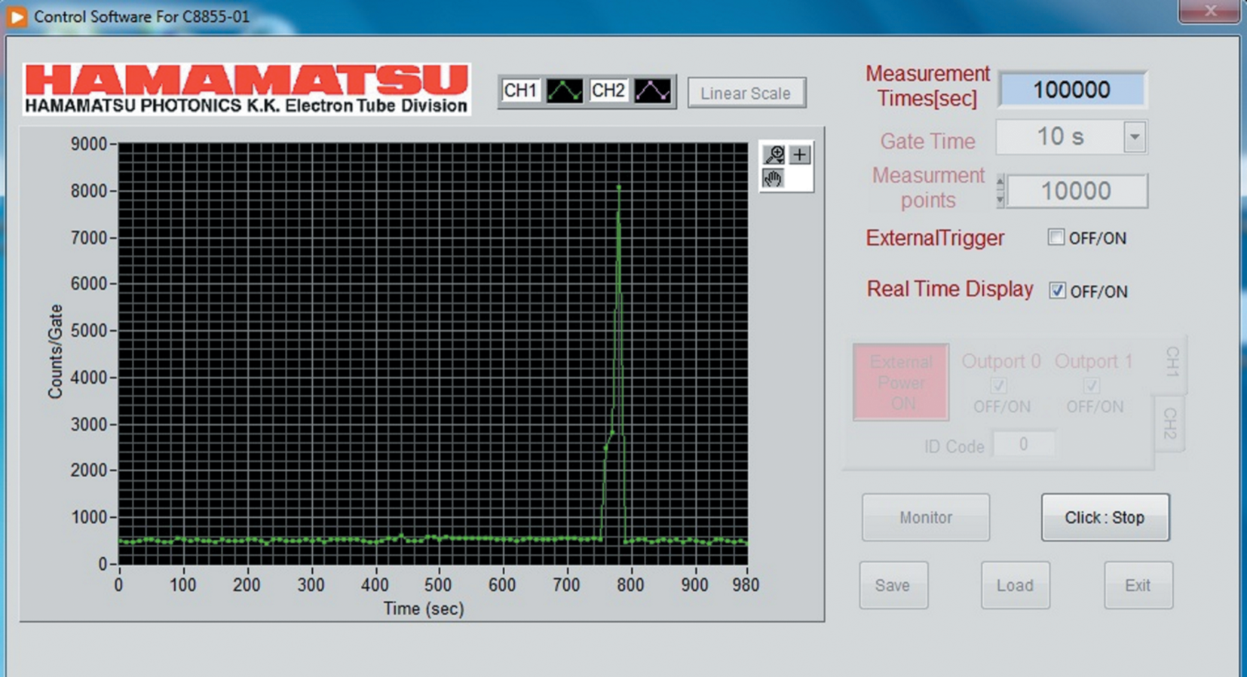Click the Measurement Times input field
This screenshot has height=677, width=1247.
coord(1071,90)
